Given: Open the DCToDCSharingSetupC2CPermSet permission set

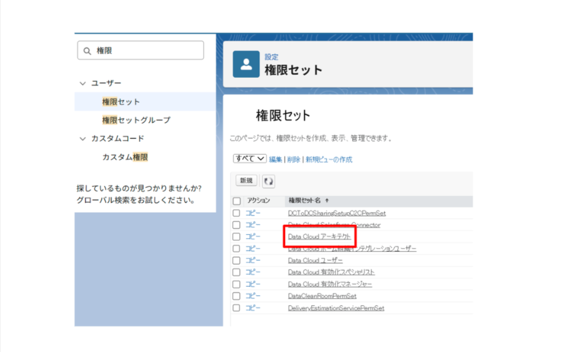Looking at the screenshot, I should point(336,213).
